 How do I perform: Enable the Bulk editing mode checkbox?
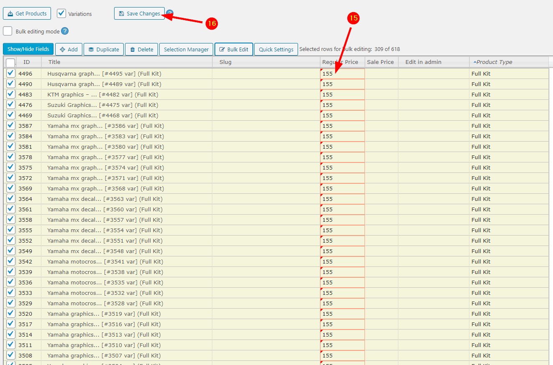[x=8, y=31]
